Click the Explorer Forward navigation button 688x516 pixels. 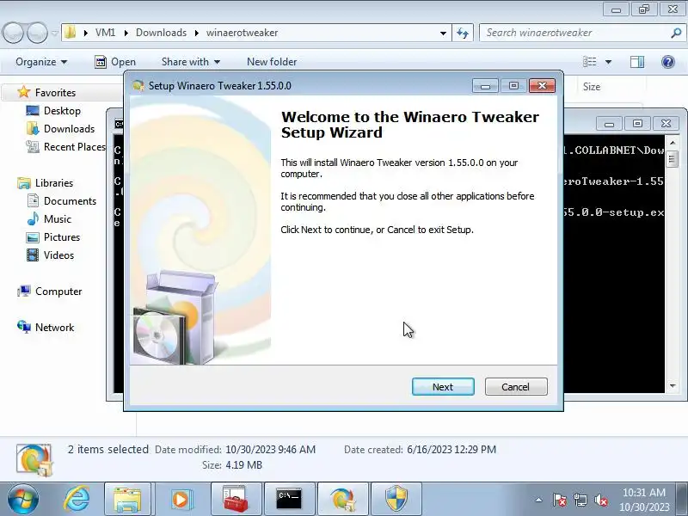37,33
